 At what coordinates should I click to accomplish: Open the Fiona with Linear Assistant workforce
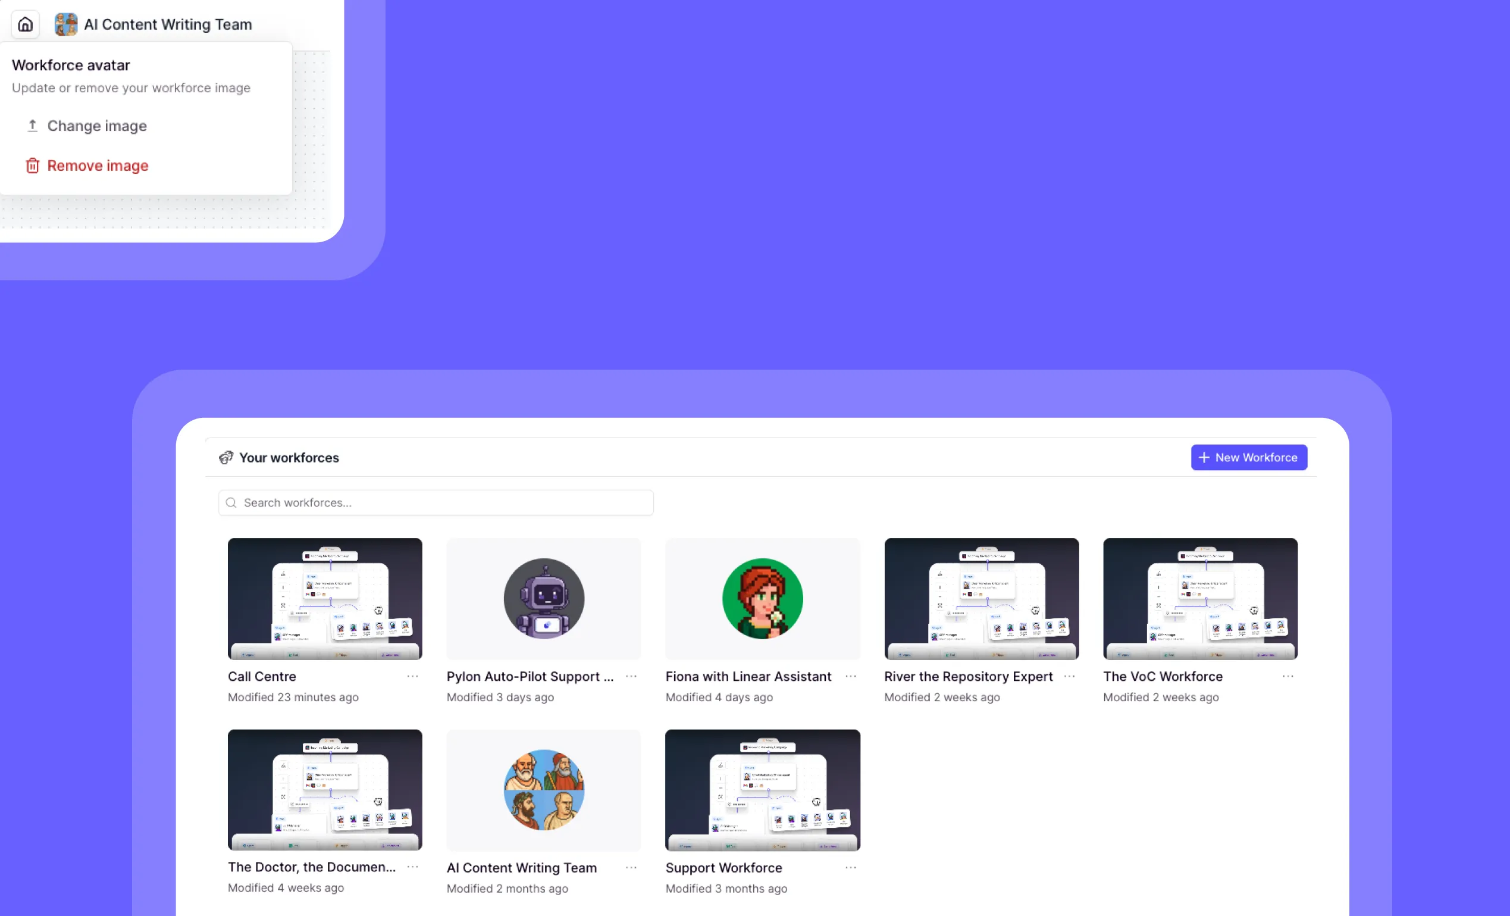coord(748,676)
